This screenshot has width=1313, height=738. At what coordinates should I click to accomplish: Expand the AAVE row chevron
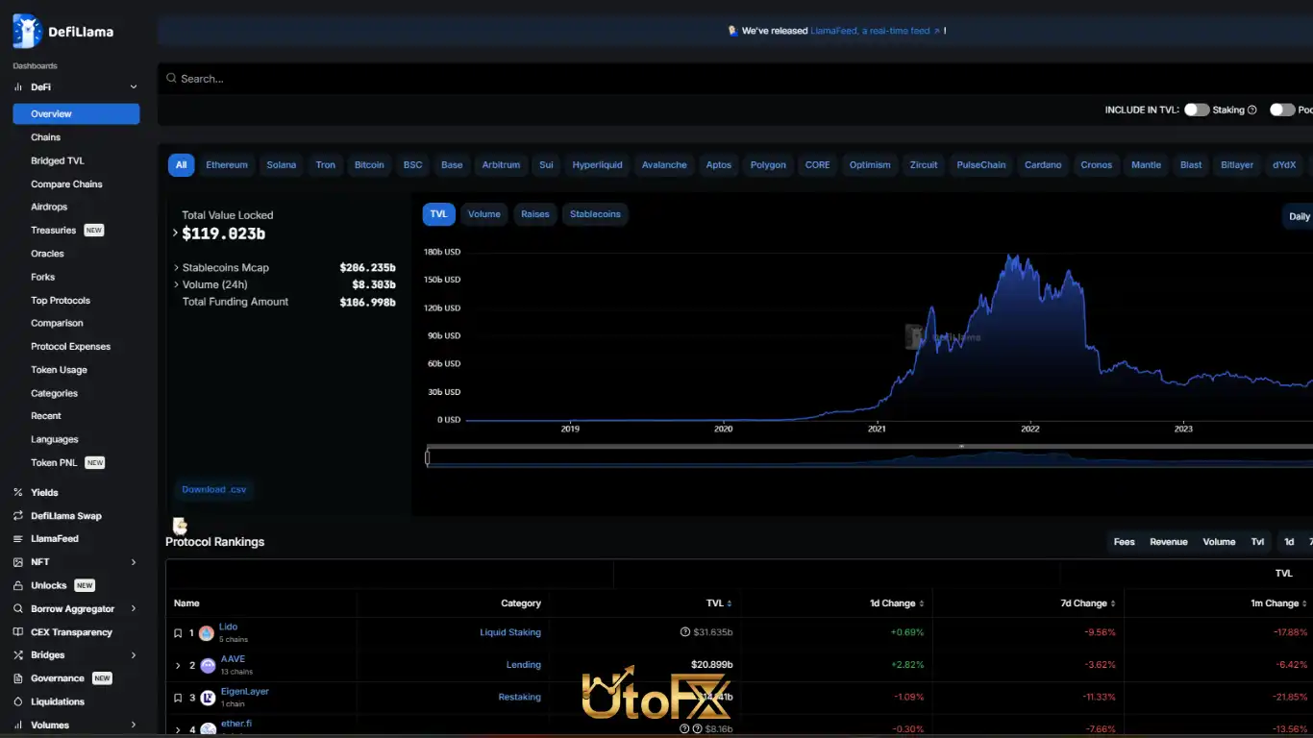178,665
